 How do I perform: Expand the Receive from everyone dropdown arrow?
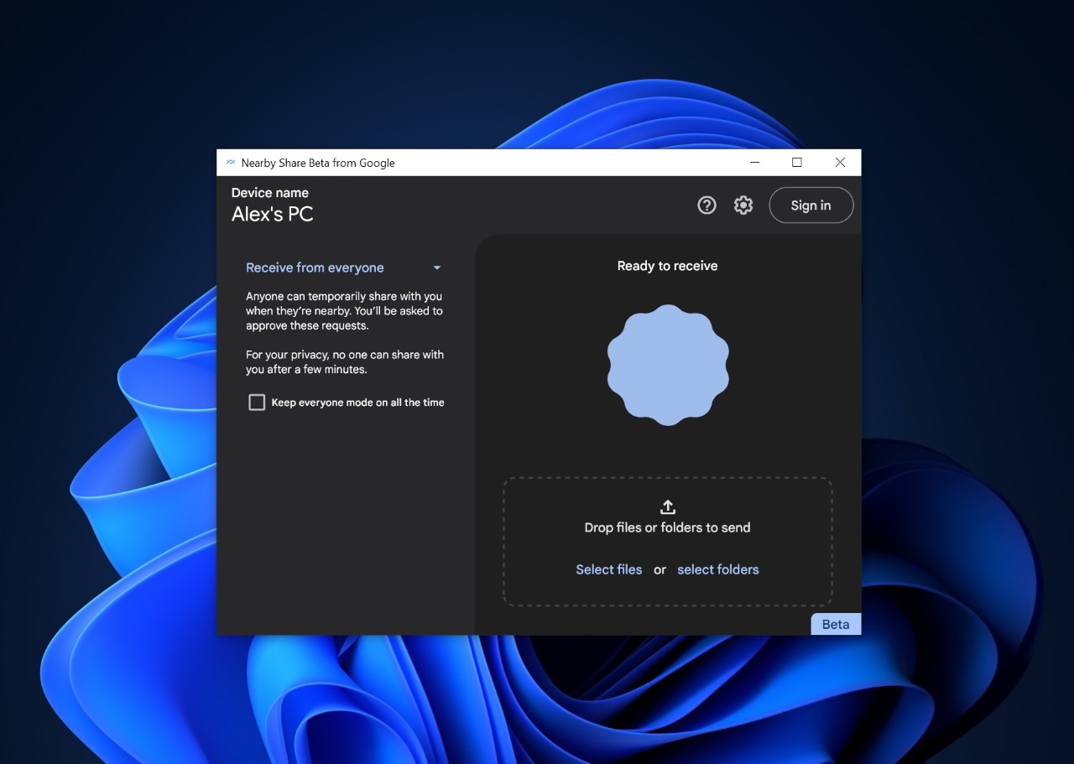click(437, 268)
